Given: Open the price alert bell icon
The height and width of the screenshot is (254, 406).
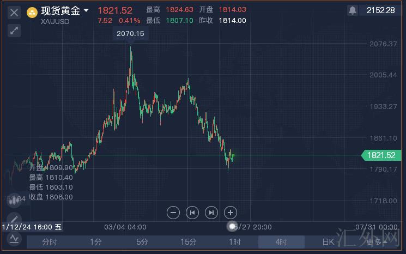Looking at the screenshot, I should (353, 10).
